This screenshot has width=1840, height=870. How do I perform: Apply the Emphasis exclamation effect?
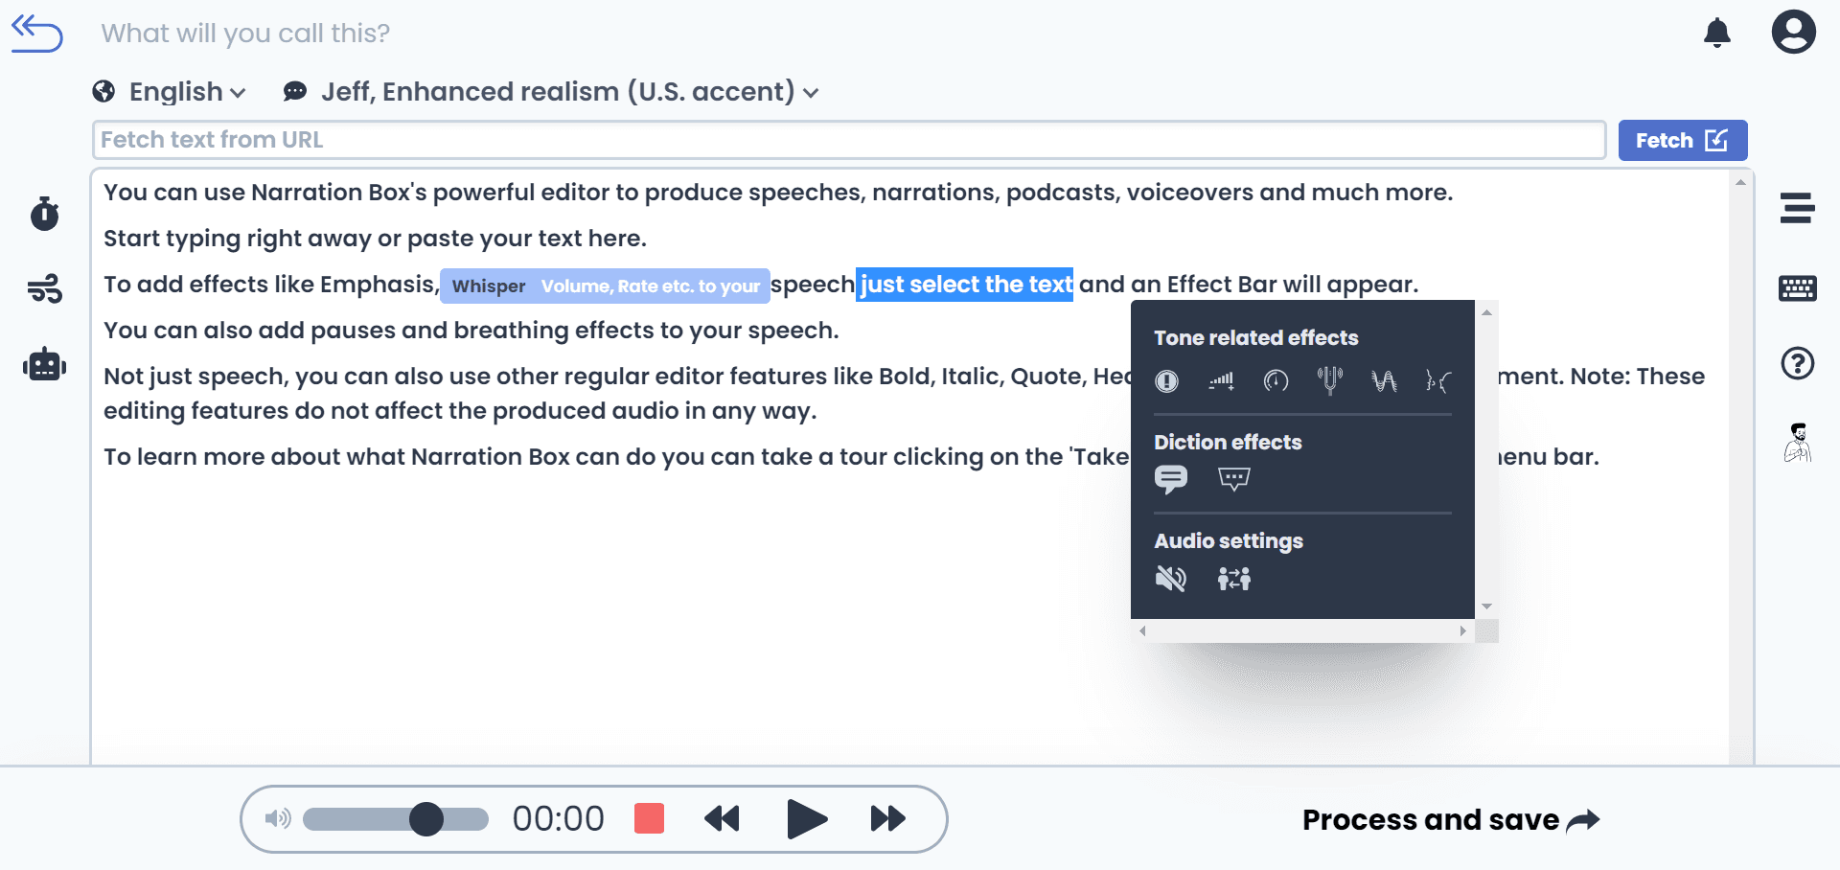coord(1166,381)
